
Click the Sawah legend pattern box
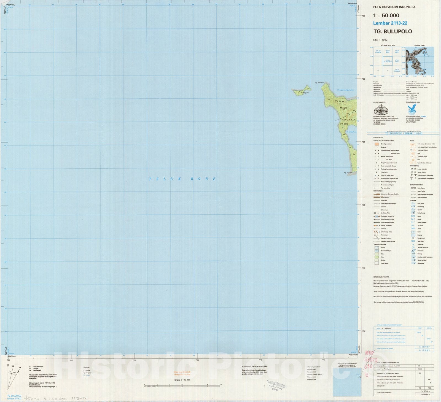[377, 247]
